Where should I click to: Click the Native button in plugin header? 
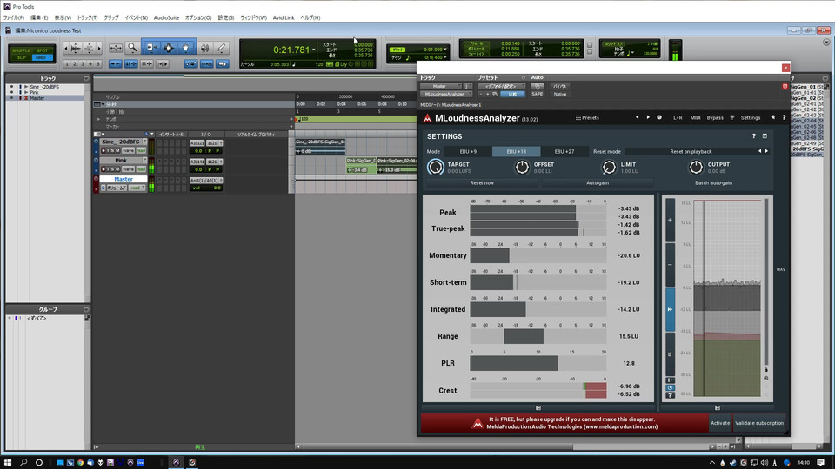point(559,94)
